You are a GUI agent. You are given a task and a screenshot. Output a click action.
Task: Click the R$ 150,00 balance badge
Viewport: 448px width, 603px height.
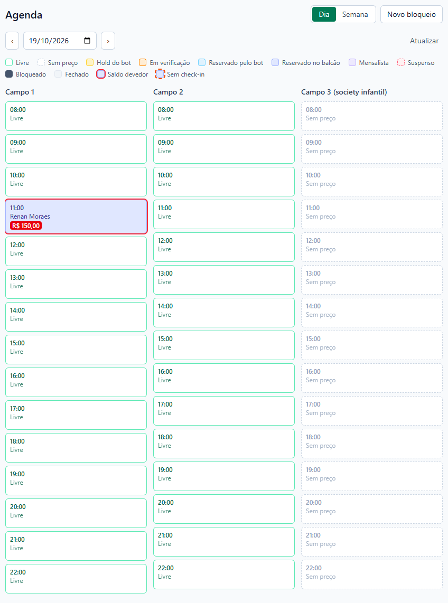[26, 226]
